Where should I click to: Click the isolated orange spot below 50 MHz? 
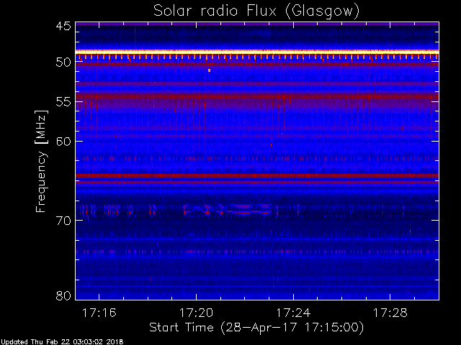209,70
